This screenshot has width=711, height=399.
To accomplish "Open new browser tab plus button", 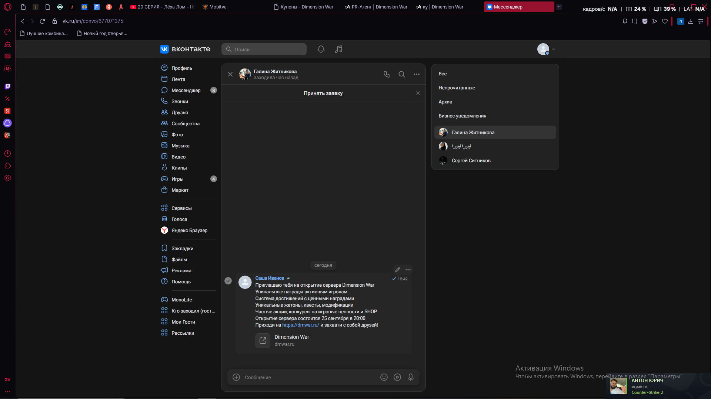I will (559, 7).
